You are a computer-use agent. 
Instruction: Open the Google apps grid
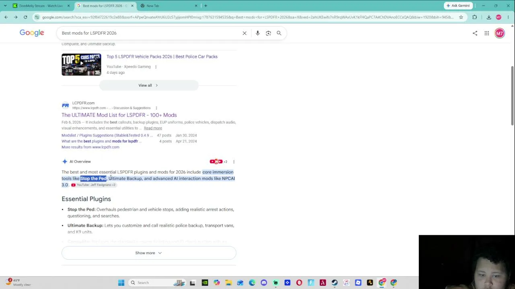click(487, 33)
